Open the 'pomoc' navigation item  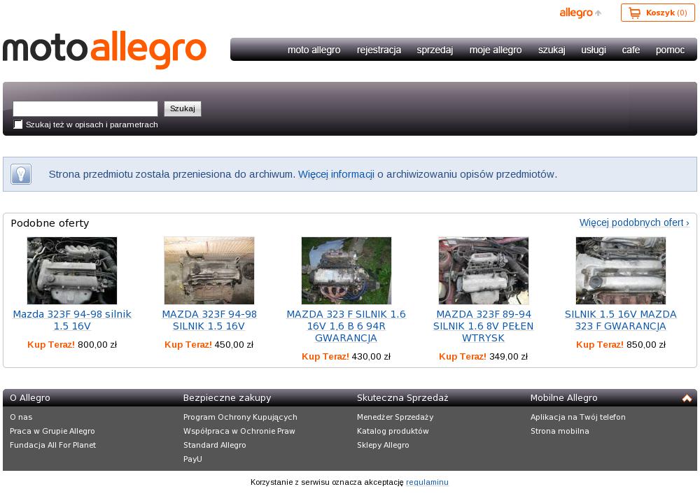click(x=670, y=50)
